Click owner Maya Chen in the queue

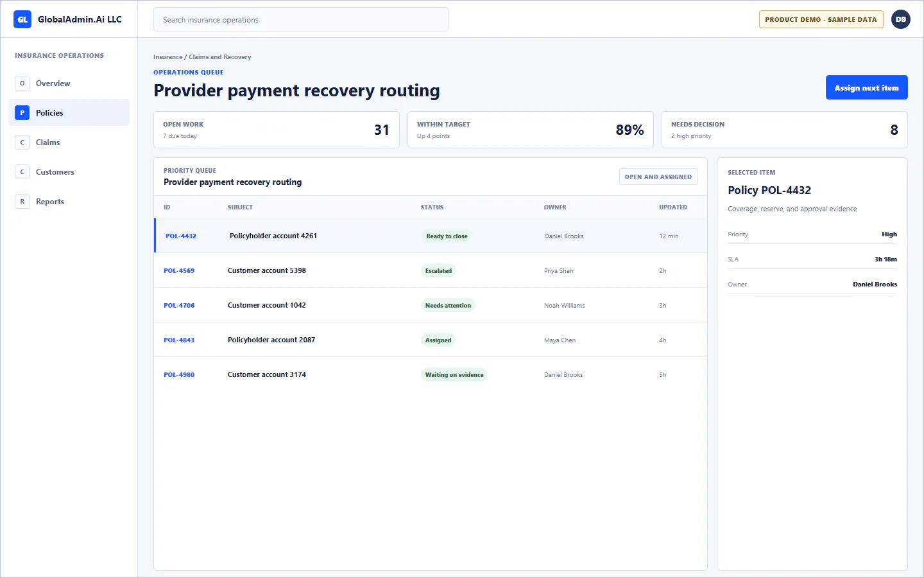[560, 340]
